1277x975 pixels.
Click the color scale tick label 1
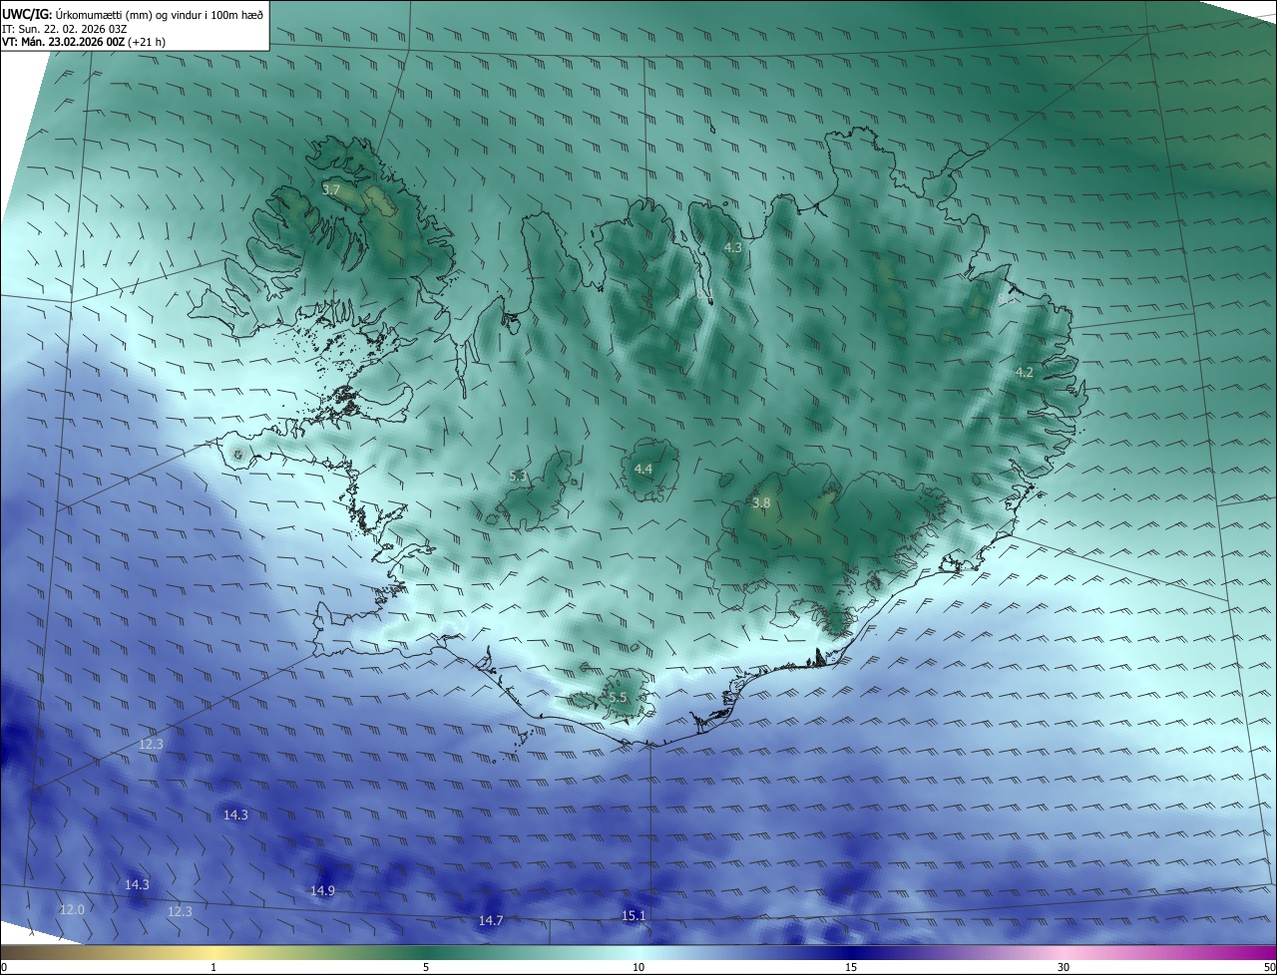tap(214, 967)
